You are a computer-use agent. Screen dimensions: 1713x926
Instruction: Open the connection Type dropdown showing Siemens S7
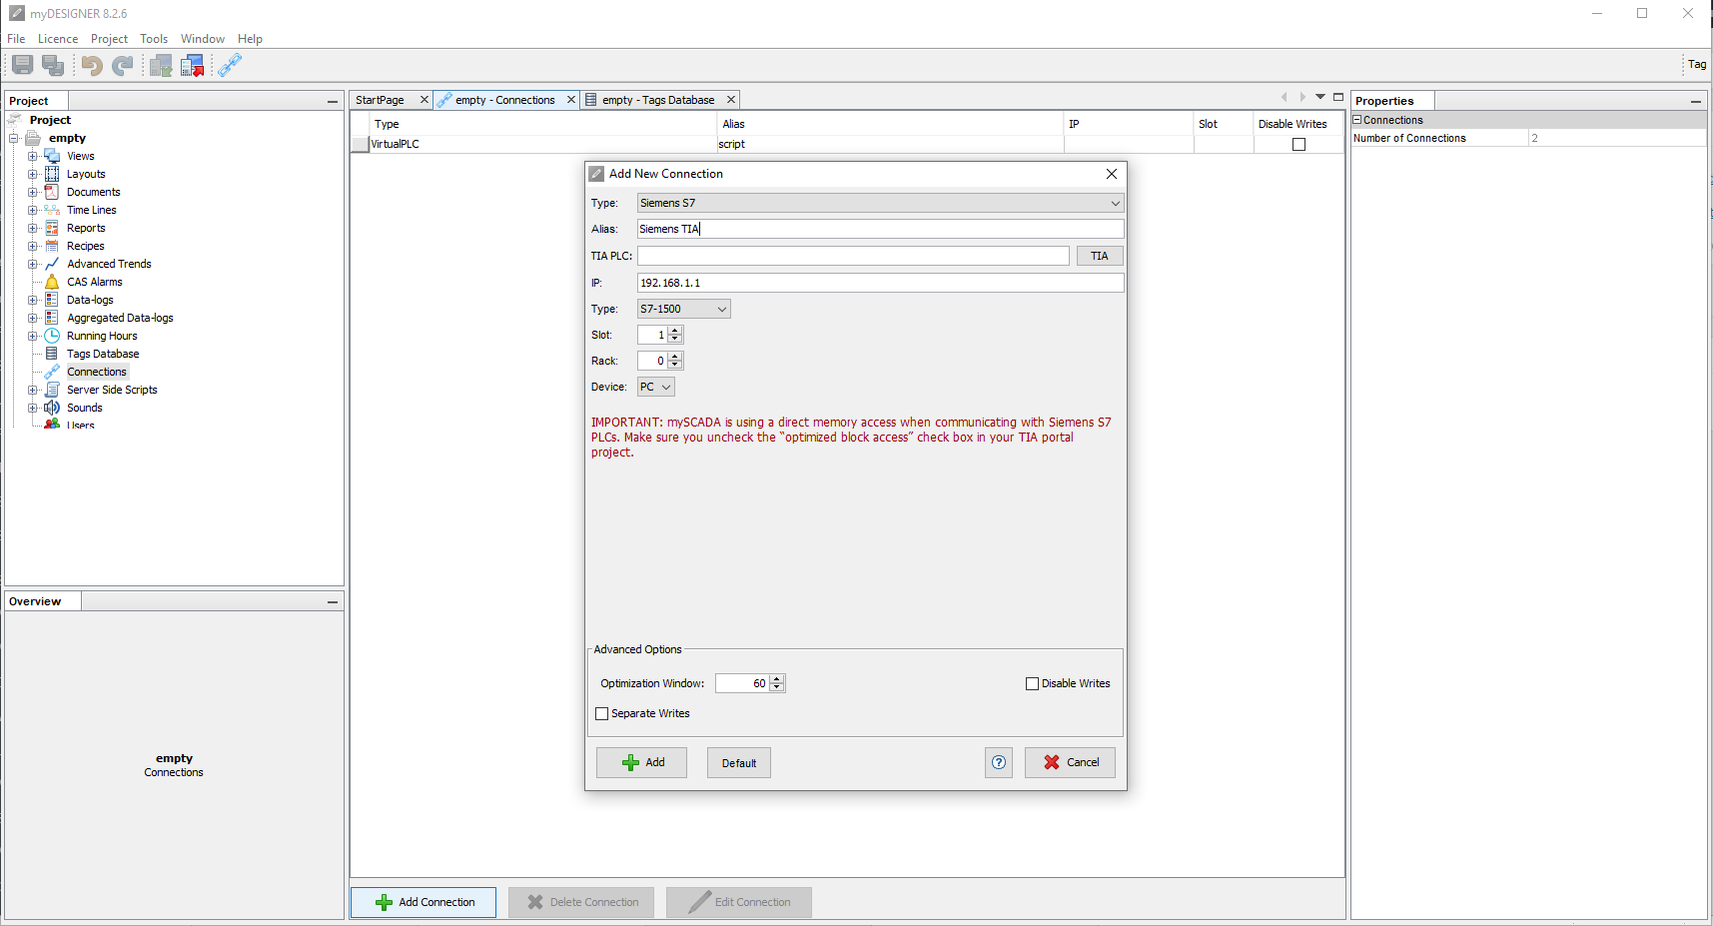coord(880,203)
